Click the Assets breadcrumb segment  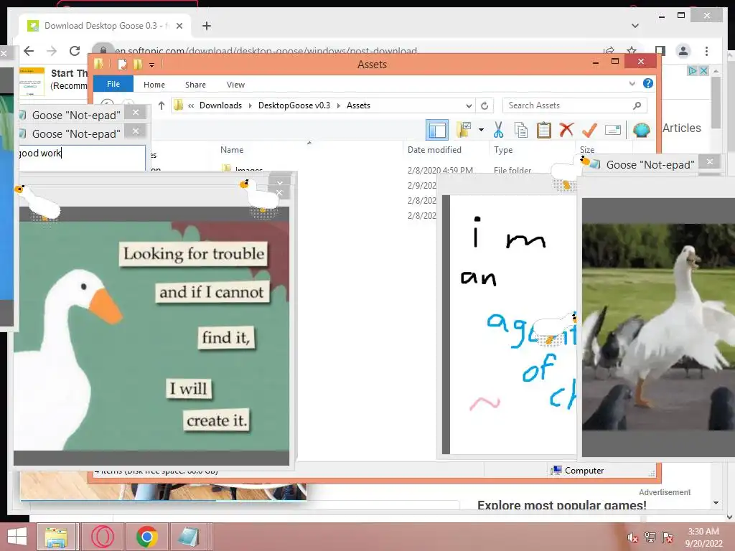point(359,105)
